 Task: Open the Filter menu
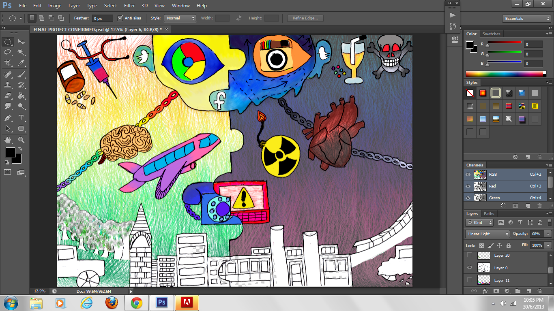pyautogui.click(x=129, y=6)
